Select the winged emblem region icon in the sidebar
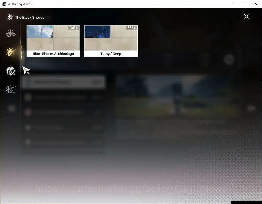Screen dimensions: 262x204 click(11, 89)
